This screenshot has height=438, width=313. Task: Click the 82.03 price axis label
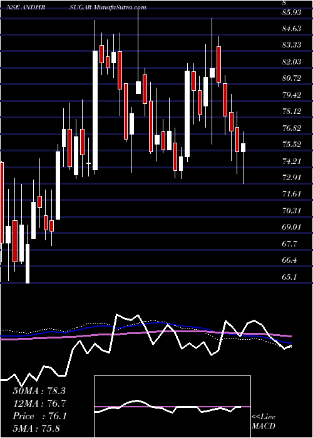click(292, 62)
